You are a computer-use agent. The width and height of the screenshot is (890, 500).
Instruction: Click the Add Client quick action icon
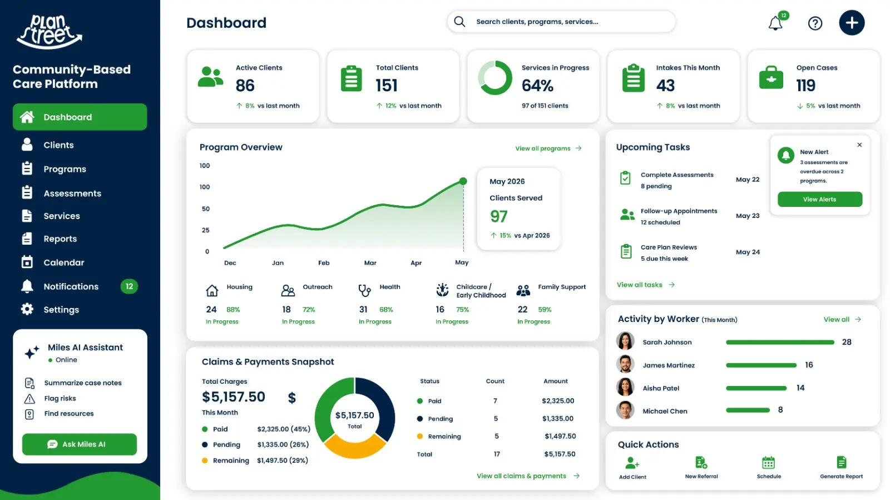pyautogui.click(x=632, y=463)
